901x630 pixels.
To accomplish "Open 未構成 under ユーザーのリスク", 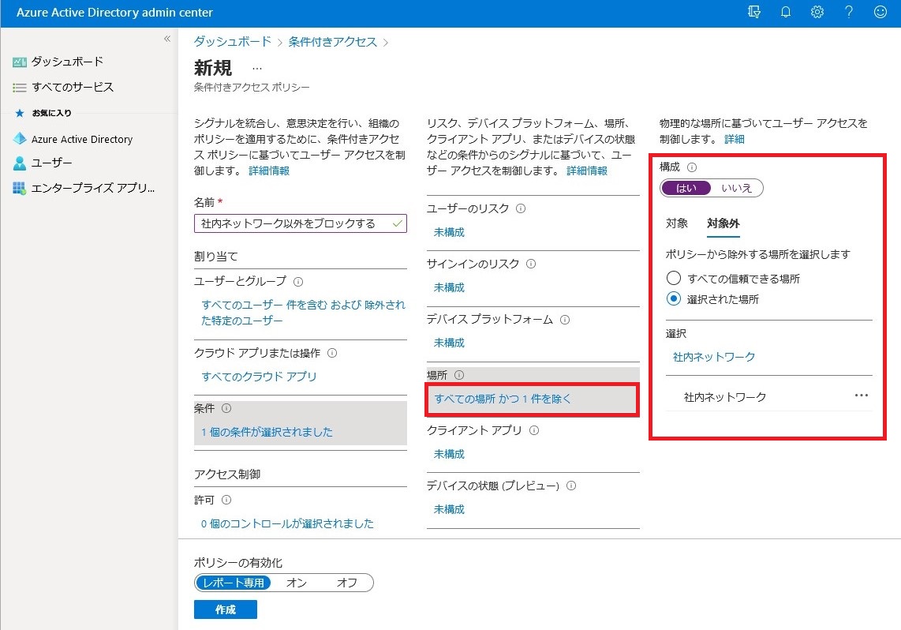I will coord(449,232).
